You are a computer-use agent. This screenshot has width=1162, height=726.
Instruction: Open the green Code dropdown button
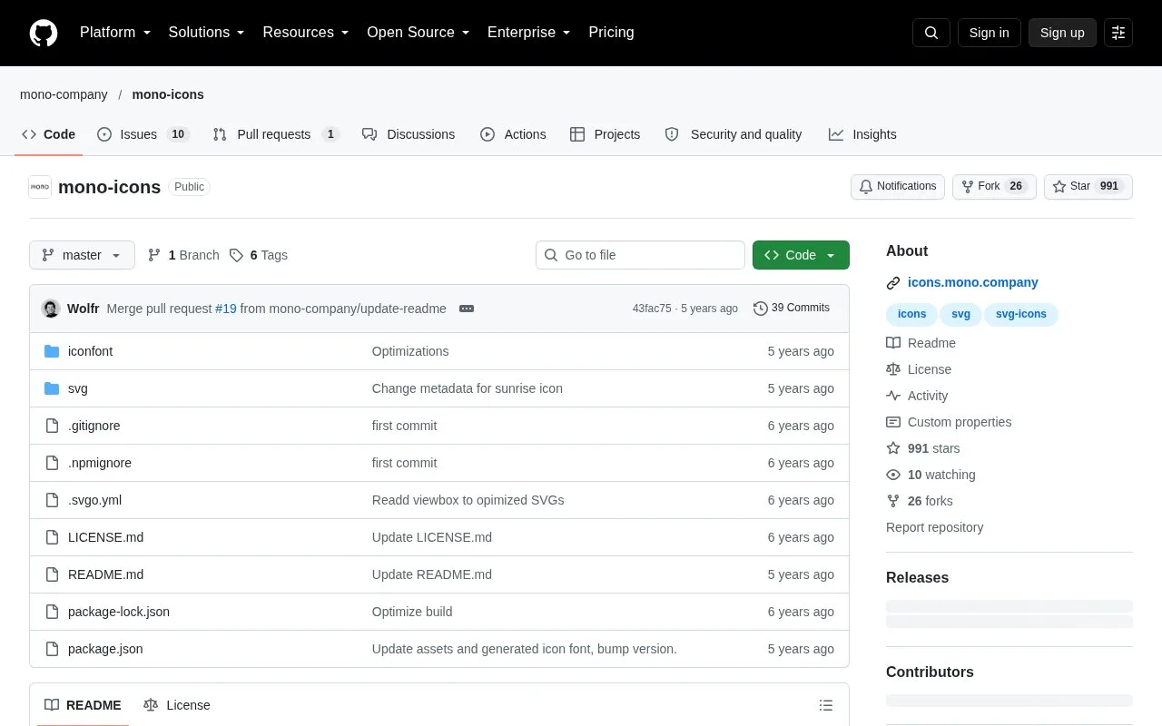coord(801,255)
